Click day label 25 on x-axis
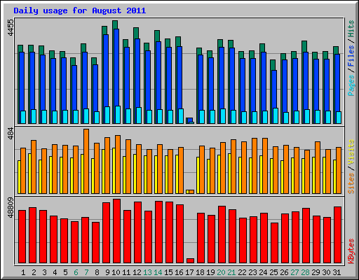 coord(273,272)
